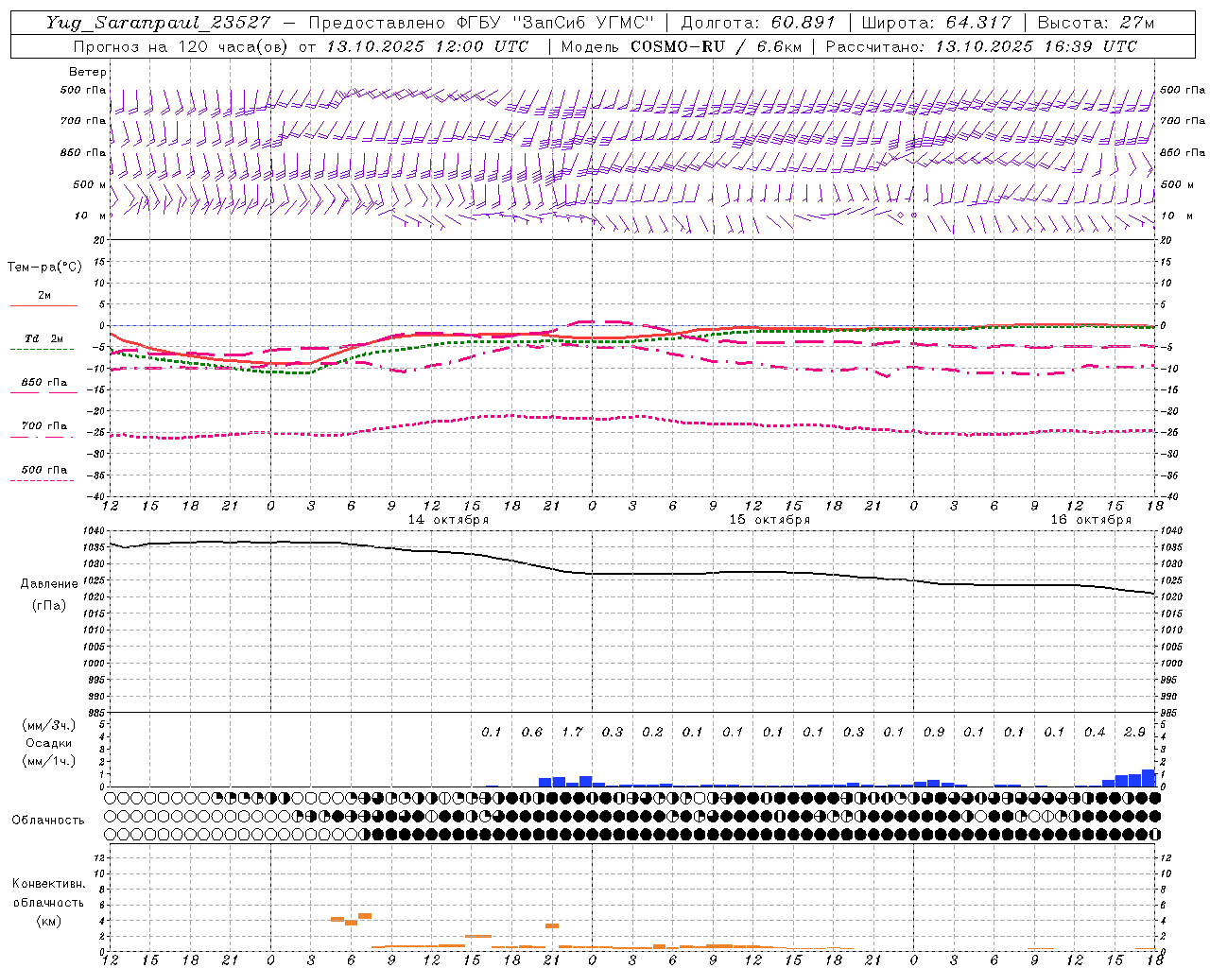Click the 'Модель COSMO-RU / 6.6км' text
The image size is (1210, 968).
pos(681,46)
